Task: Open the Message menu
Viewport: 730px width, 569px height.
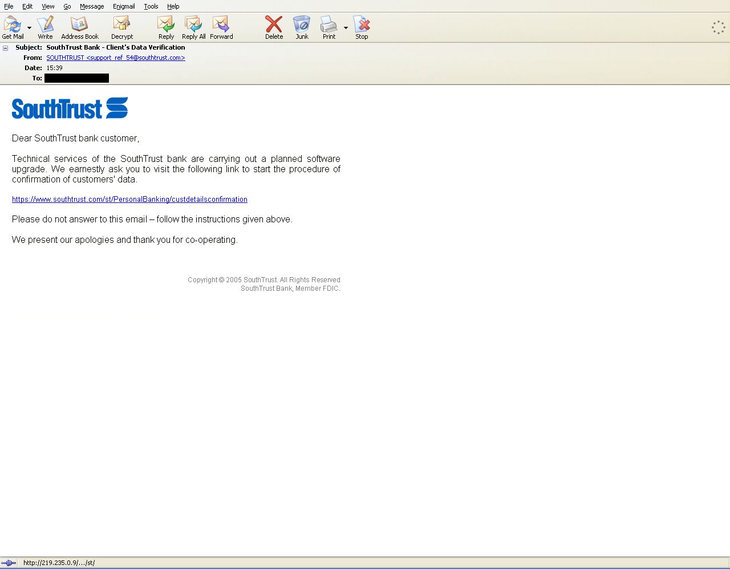Action: [x=92, y=6]
